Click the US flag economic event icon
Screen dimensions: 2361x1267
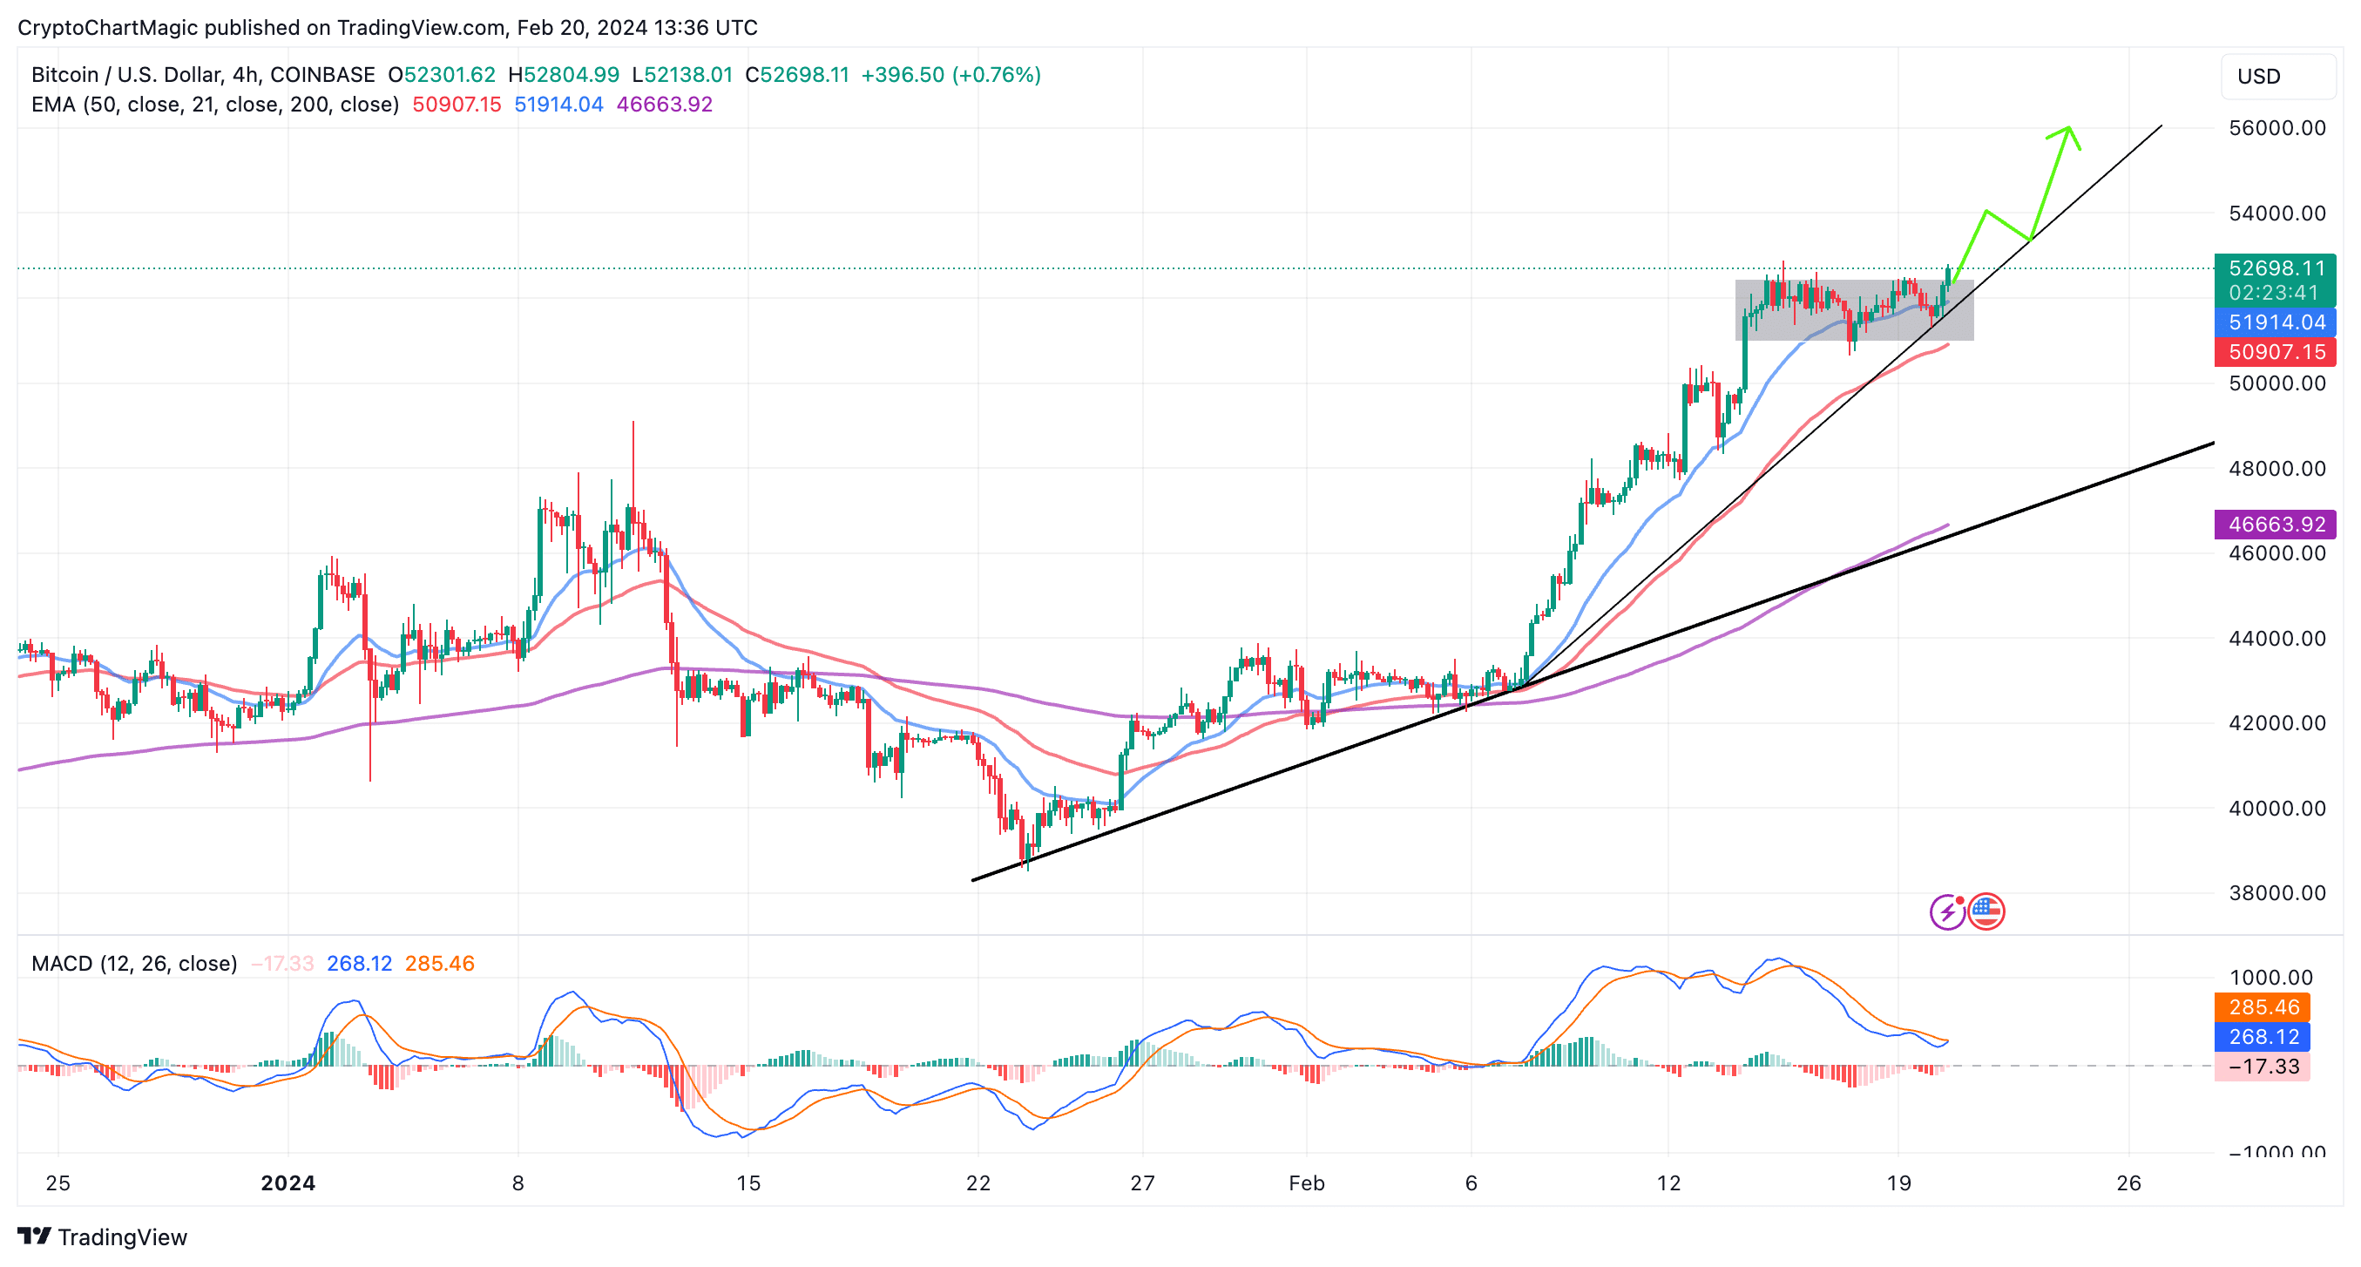click(x=1986, y=911)
